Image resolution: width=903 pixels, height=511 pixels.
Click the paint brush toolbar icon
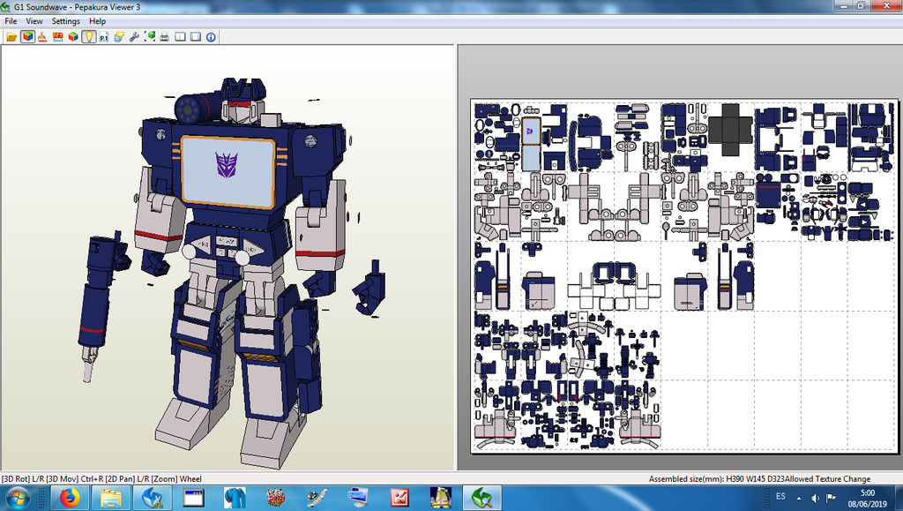tap(42, 37)
